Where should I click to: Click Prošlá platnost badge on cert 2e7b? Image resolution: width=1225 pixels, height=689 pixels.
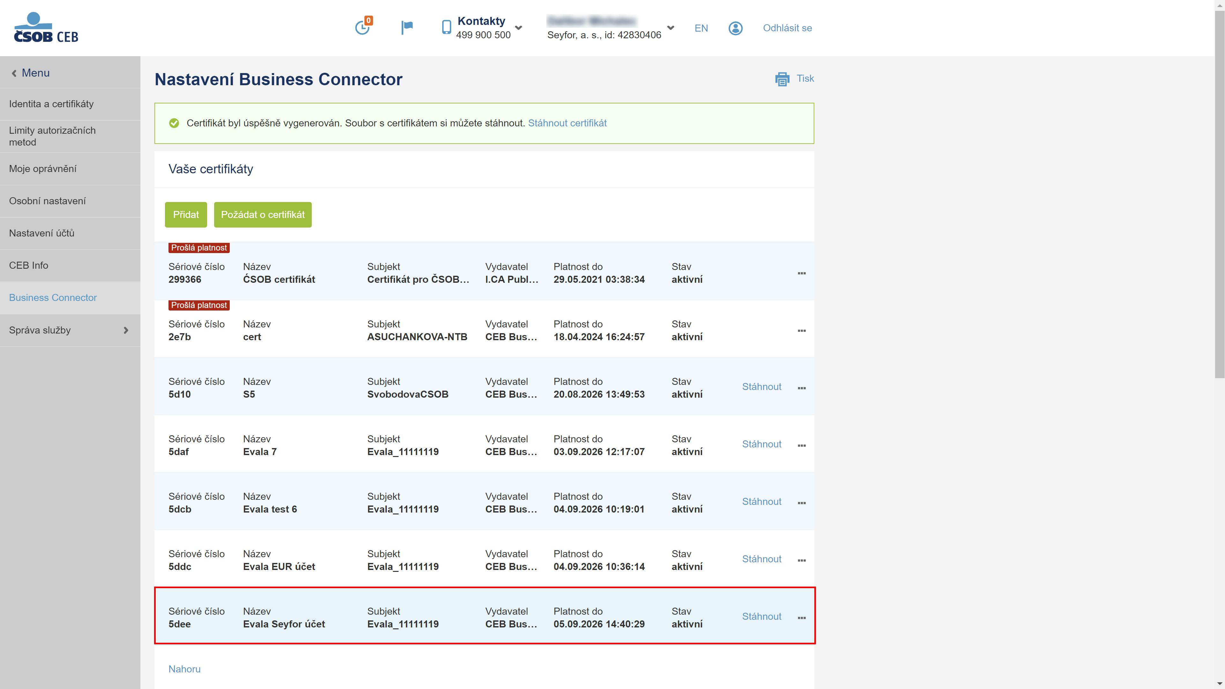199,305
